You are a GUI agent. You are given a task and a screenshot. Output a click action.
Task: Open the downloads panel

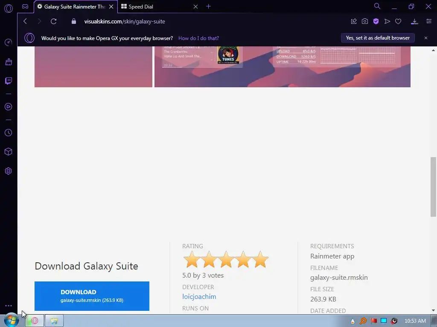point(414,21)
